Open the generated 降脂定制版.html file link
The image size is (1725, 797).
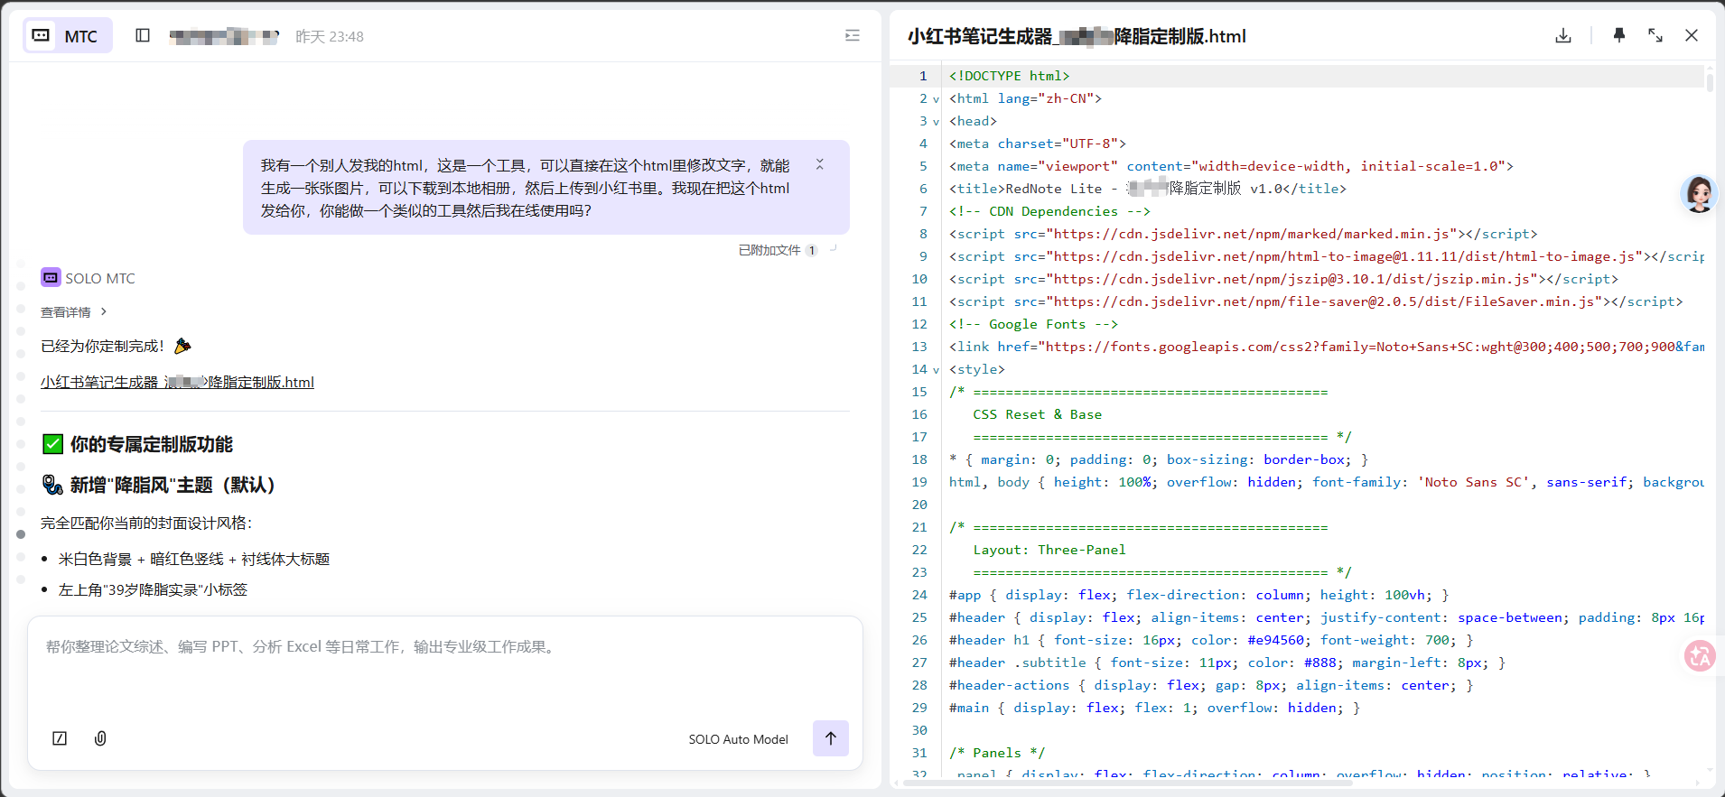coord(177,383)
